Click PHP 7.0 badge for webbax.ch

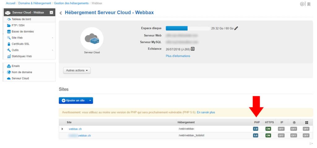[x=255, y=129]
